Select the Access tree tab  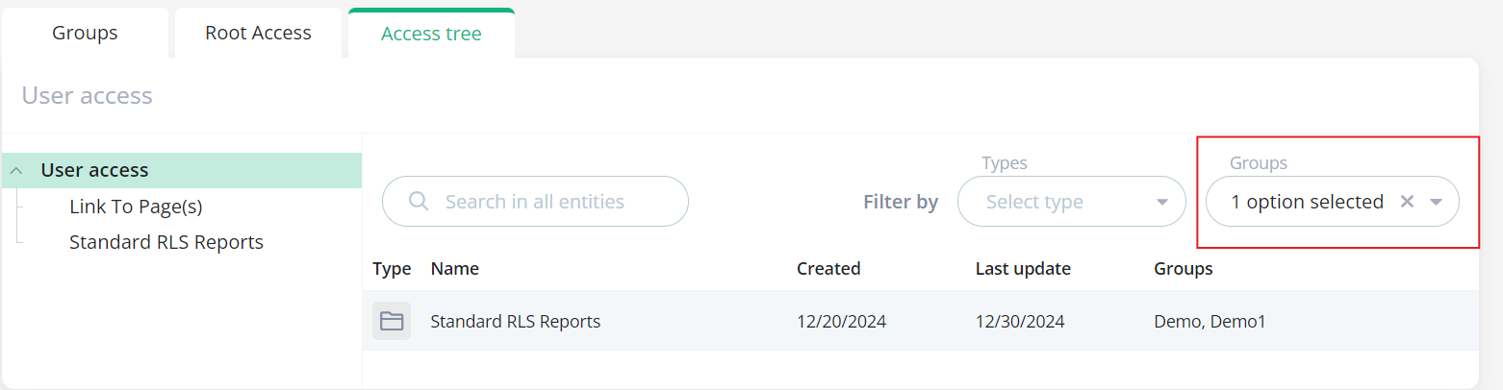(x=431, y=34)
